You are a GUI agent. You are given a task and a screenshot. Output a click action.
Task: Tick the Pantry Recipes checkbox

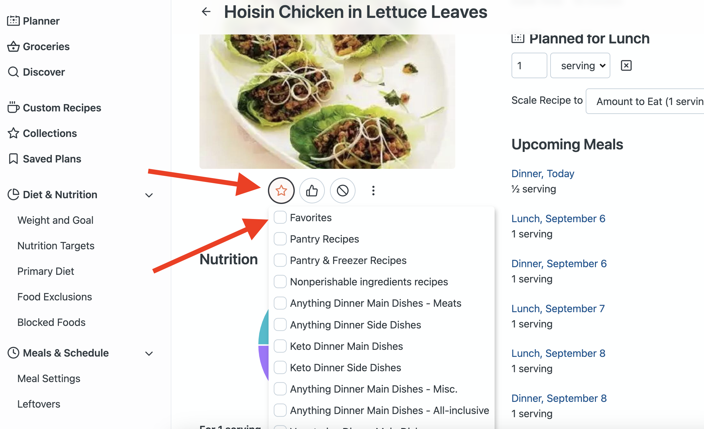coord(280,239)
